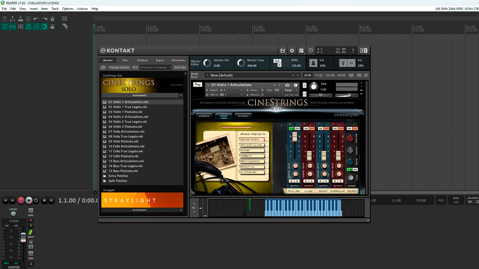Screen dimensions: 479x269
Task: Solo the Kontakt instrument with S button
Action: 304,85
